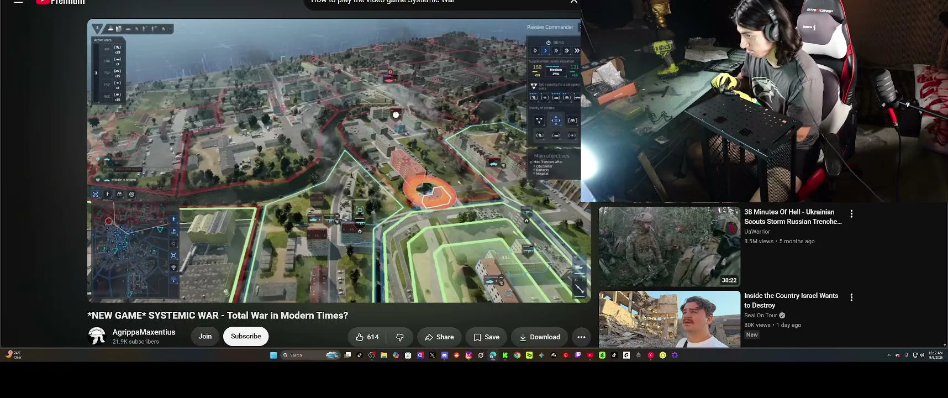This screenshot has height=398, width=948.
Task: Play Inside the Country Israel Wants thumbnail
Action: coord(669,320)
